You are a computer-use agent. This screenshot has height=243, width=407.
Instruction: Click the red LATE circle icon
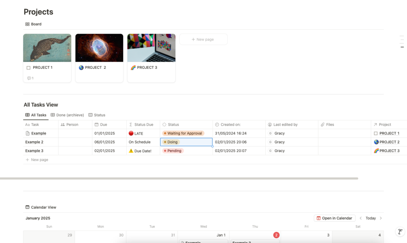coord(131,133)
